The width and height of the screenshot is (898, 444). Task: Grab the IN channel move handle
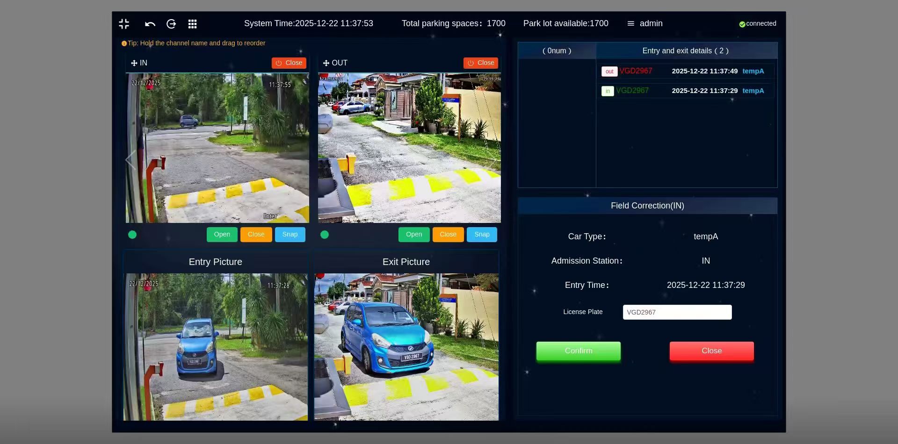tap(134, 63)
